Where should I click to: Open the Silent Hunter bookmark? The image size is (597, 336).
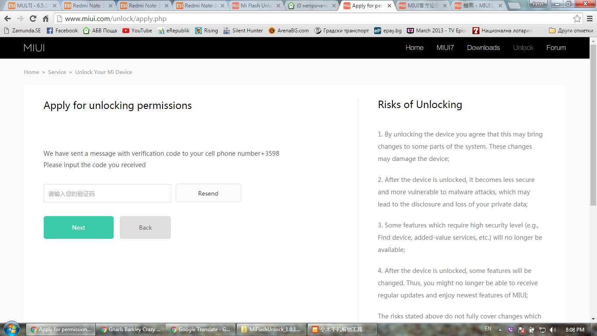(x=243, y=31)
